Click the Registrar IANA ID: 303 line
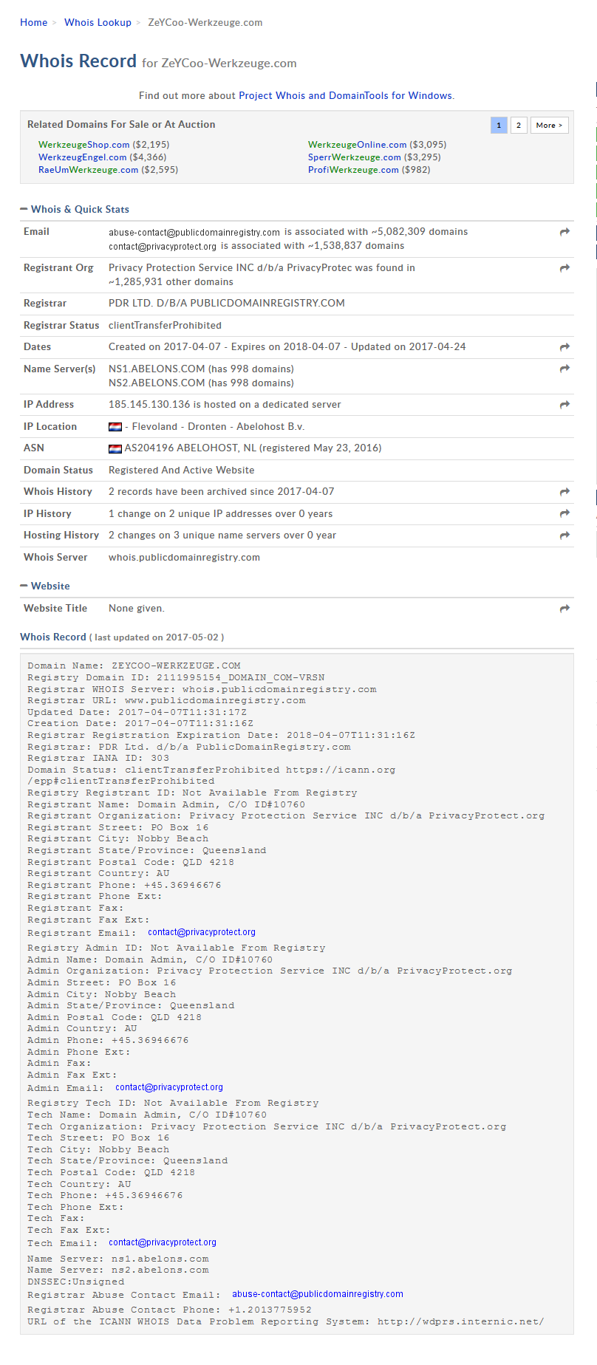The image size is (597, 1365). [x=98, y=758]
